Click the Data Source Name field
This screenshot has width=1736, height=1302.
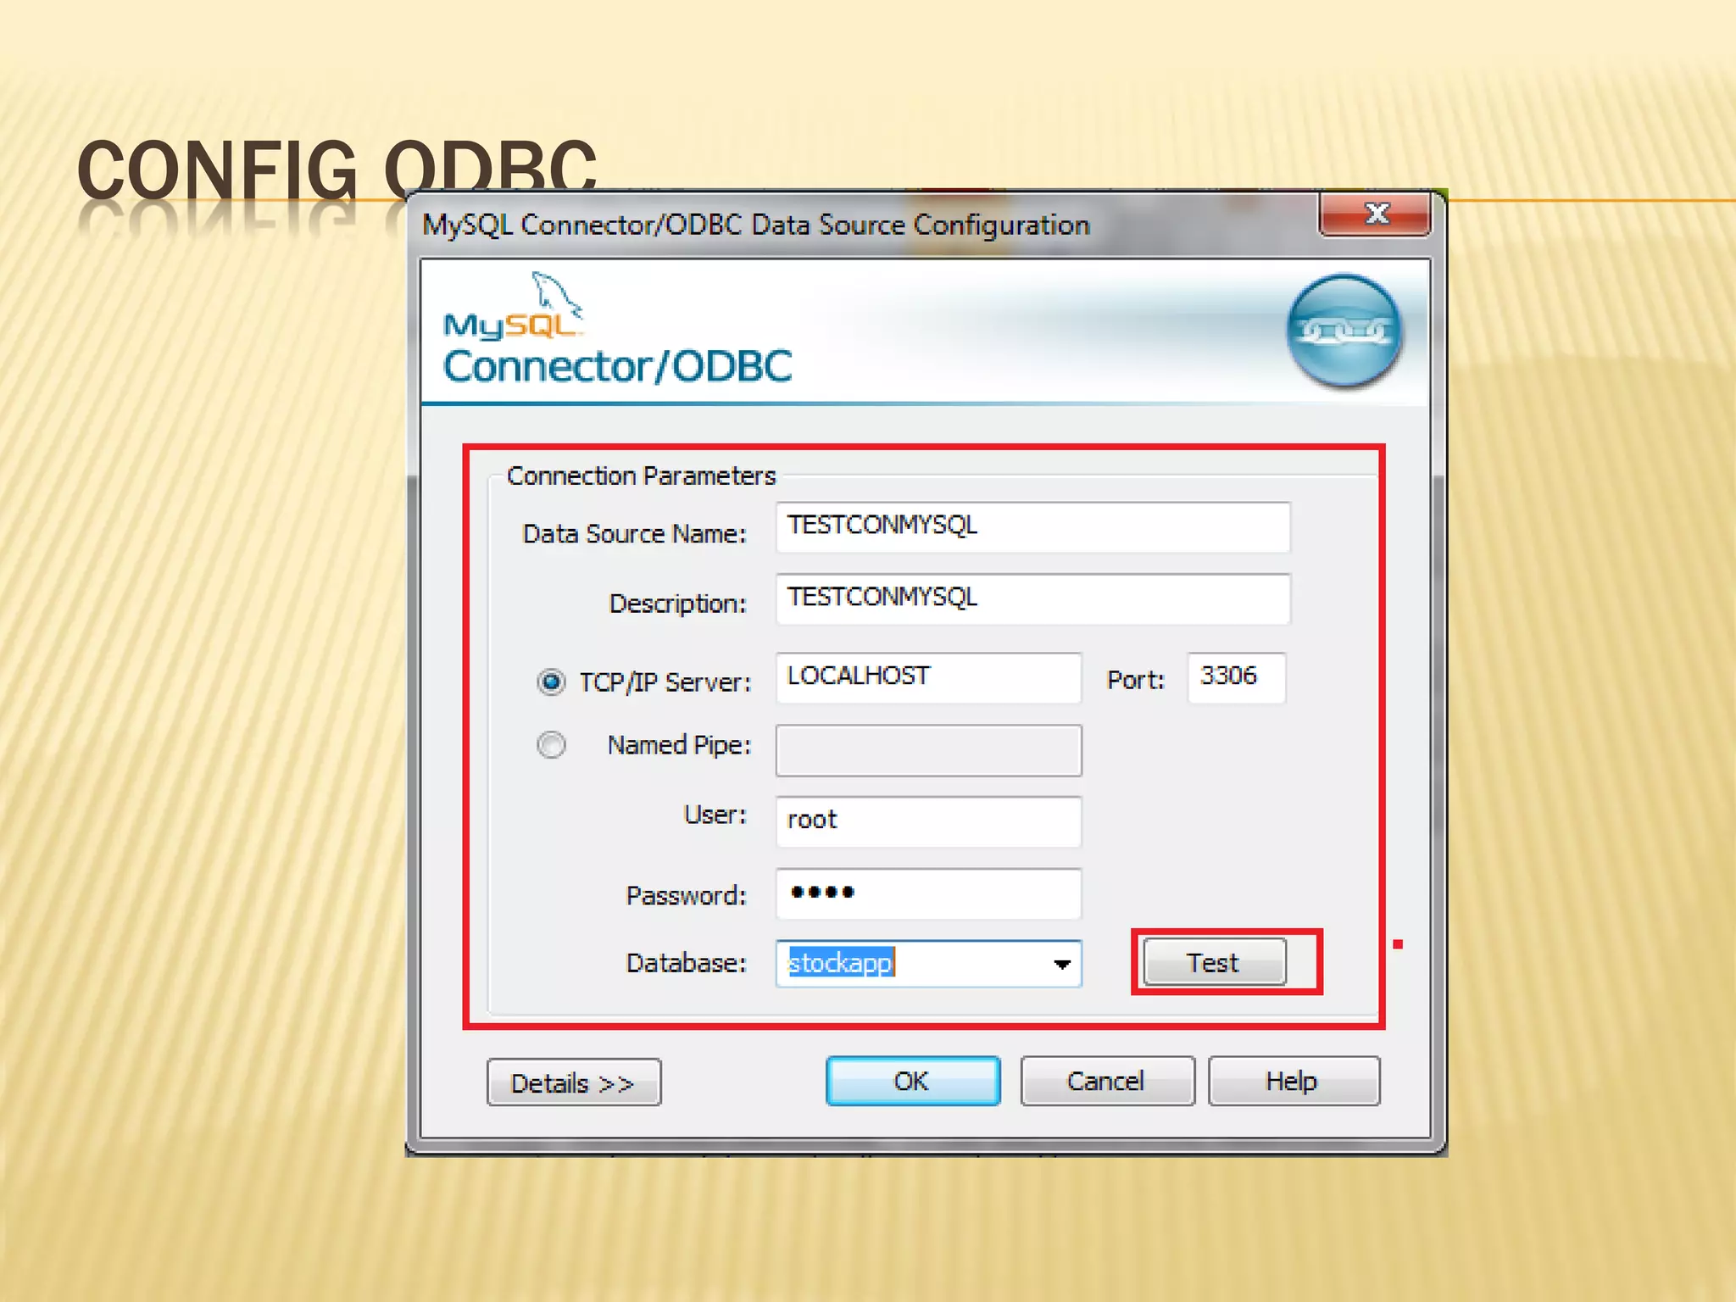(1032, 526)
